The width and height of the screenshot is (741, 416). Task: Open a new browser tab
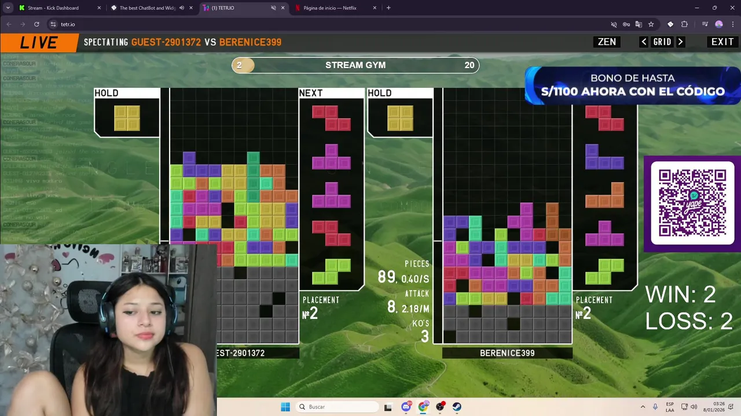pyautogui.click(x=388, y=8)
